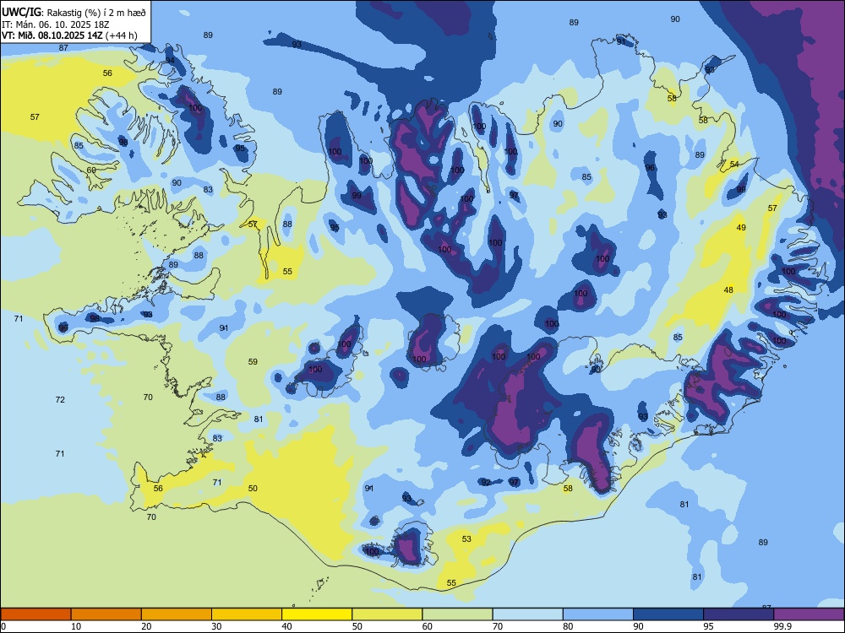Click the legend tick label '10'

76,626
